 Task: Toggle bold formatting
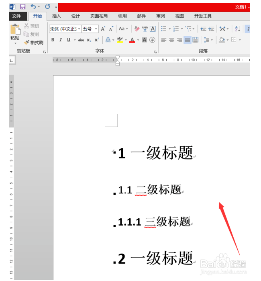53,40
